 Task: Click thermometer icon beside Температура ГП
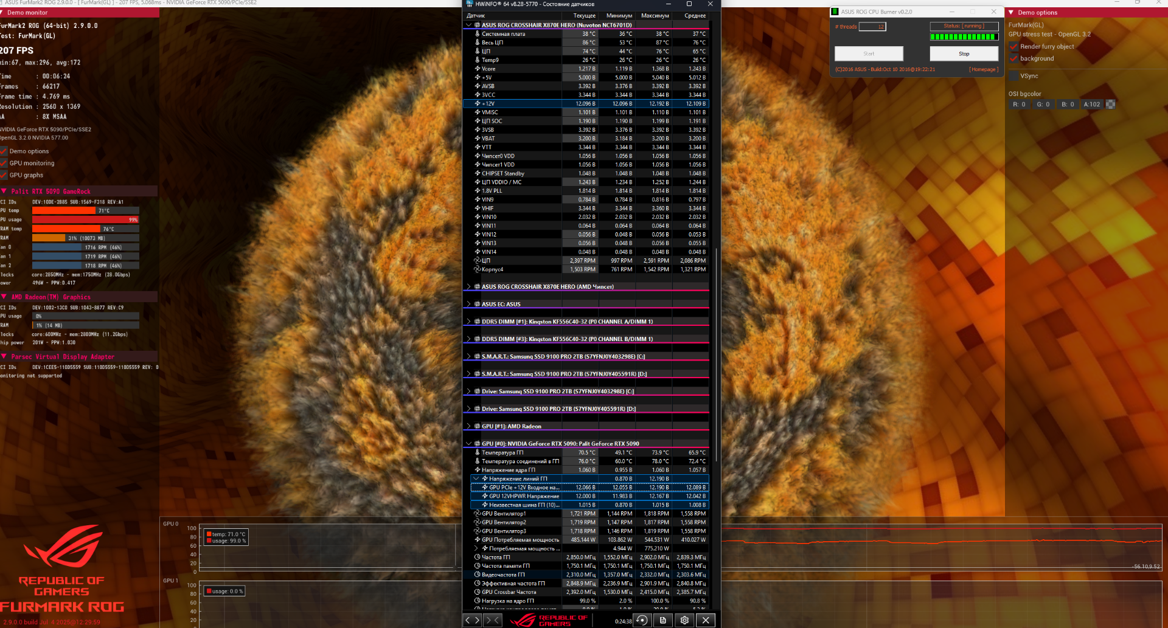[x=478, y=453]
